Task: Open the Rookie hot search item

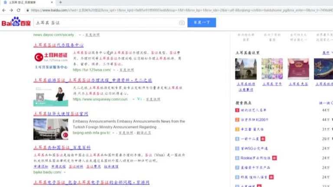Action: [x=255, y=158]
